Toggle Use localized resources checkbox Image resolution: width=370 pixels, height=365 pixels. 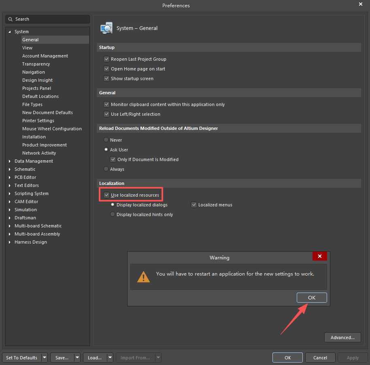(x=106, y=195)
